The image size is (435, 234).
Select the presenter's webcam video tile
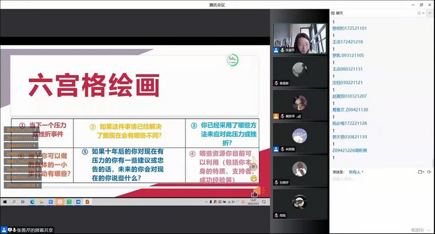[300, 39]
